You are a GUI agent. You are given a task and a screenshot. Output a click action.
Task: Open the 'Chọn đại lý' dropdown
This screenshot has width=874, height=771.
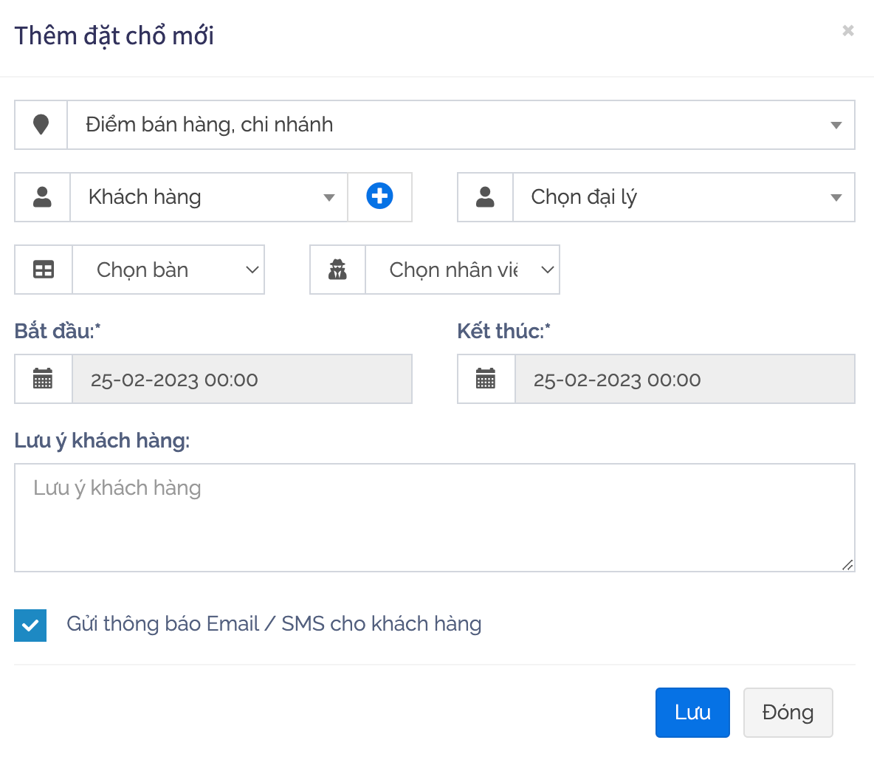point(684,197)
